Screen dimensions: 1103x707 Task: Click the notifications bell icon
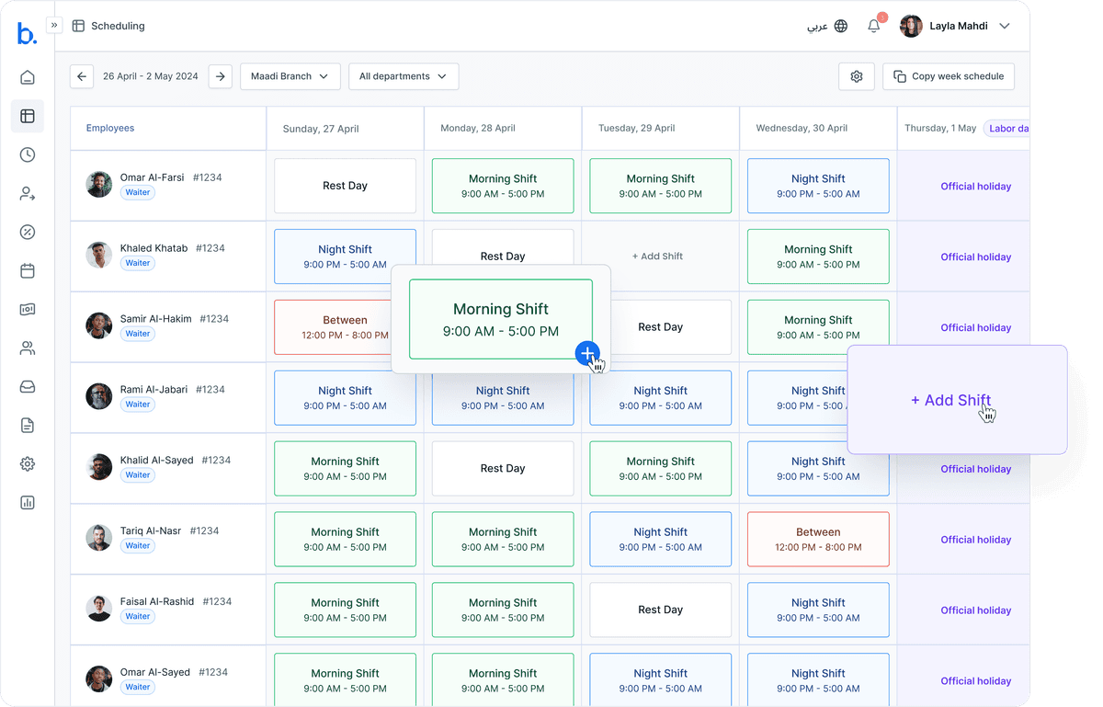(x=873, y=26)
